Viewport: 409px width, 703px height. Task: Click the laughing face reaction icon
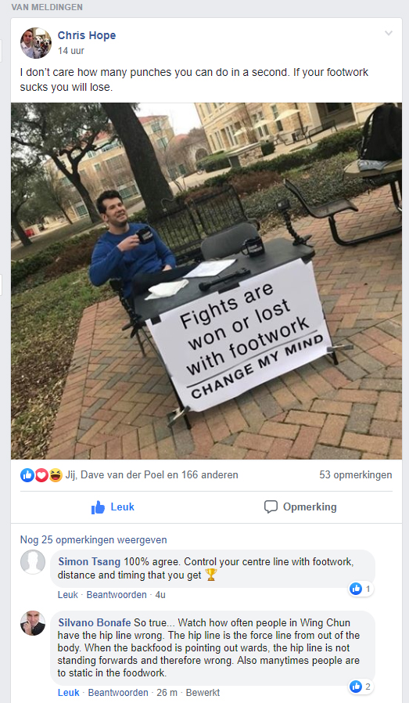click(55, 474)
